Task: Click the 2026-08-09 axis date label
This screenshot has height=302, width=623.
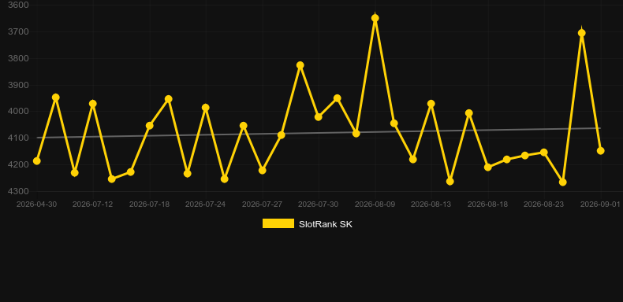Action: [x=375, y=204]
